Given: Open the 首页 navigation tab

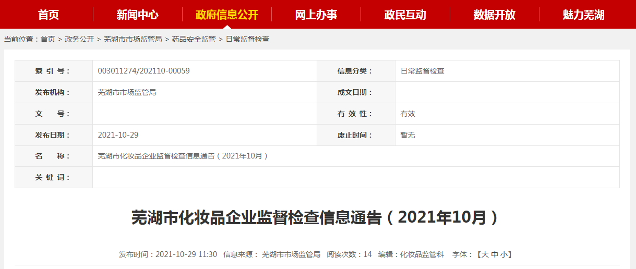Looking at the screenshot, I should point(49,15).
